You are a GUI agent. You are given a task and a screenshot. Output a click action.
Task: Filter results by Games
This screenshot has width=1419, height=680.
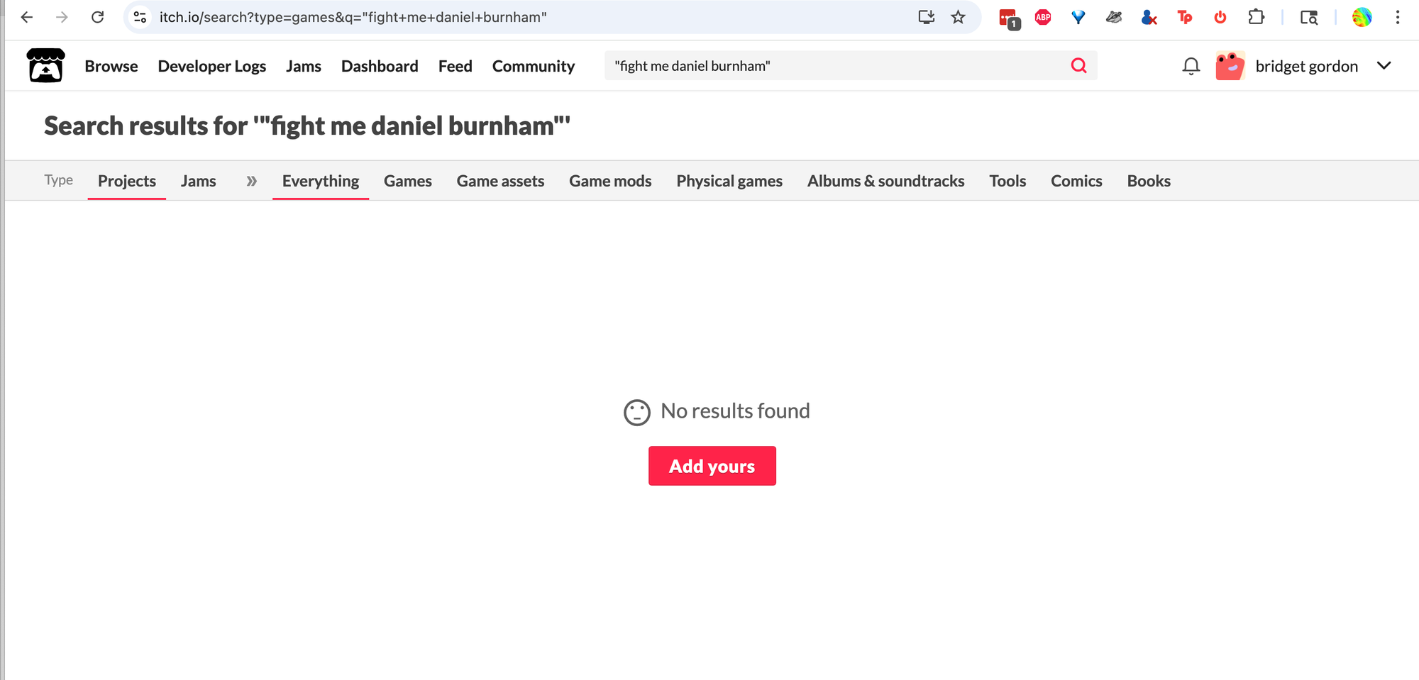coord(407,182)
